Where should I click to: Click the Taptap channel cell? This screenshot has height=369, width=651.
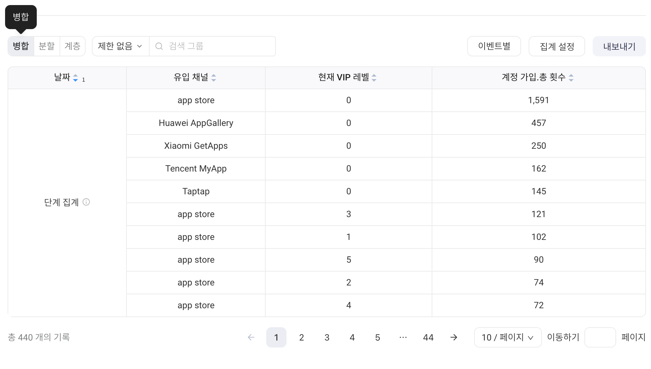(196, 191)
